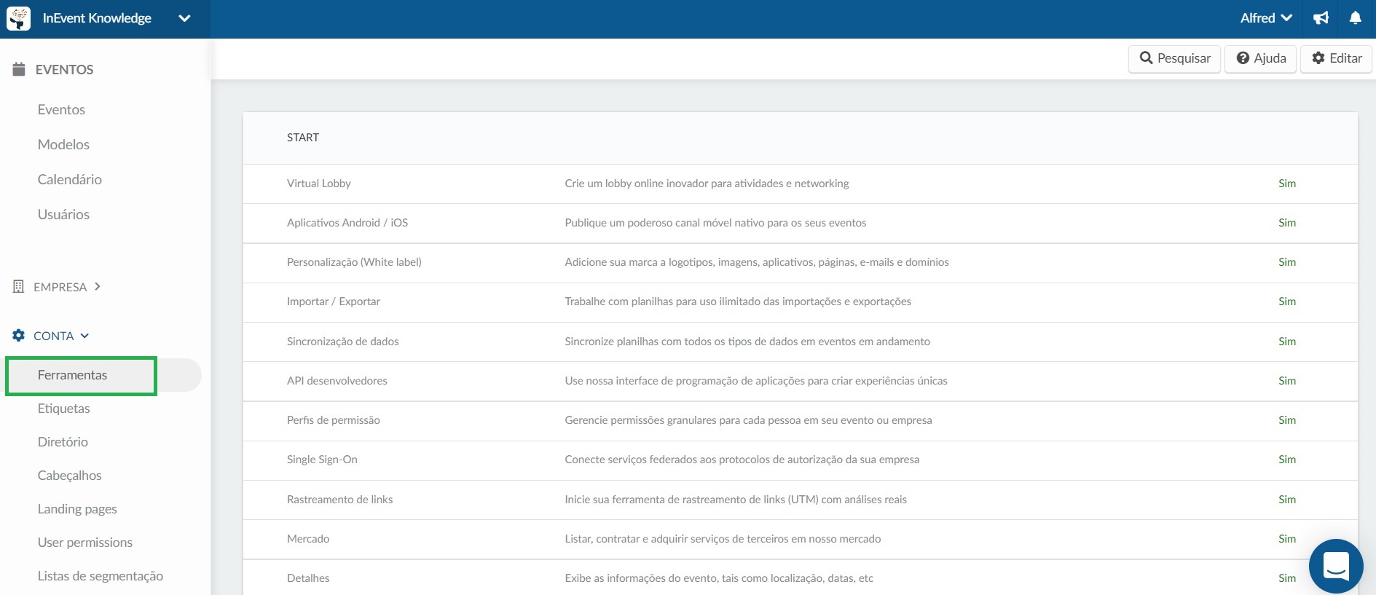1376x595 pixels.
Task: Open Etiquetas in the sidebar
Action: 64,409
